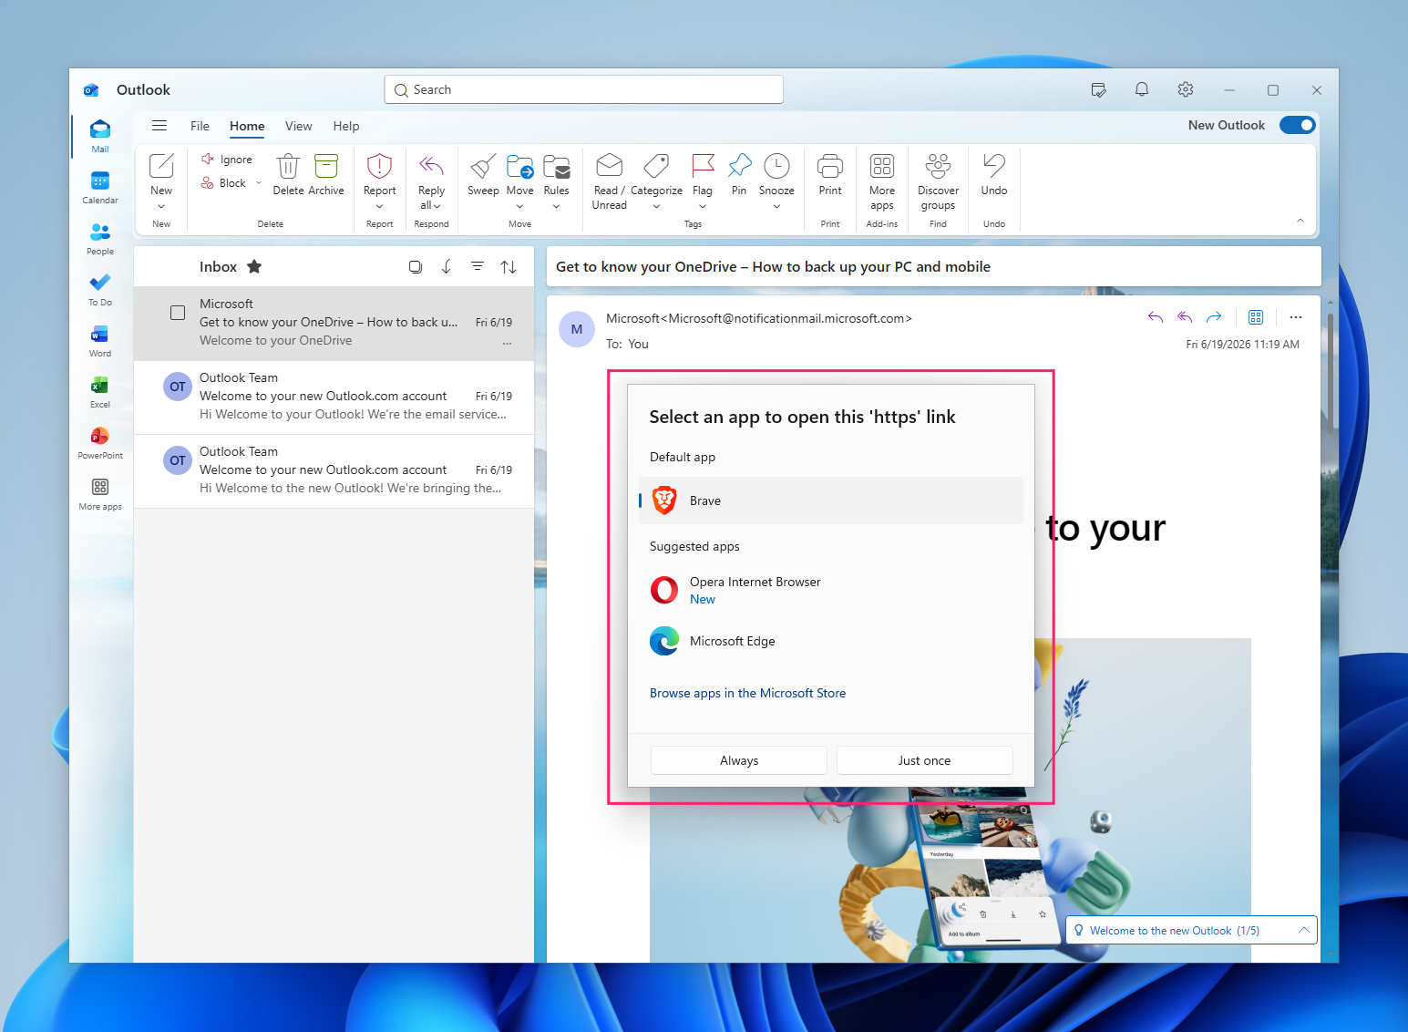Open More apps in the sidebar
The image size is (1408, 1032).
(100, 493)
